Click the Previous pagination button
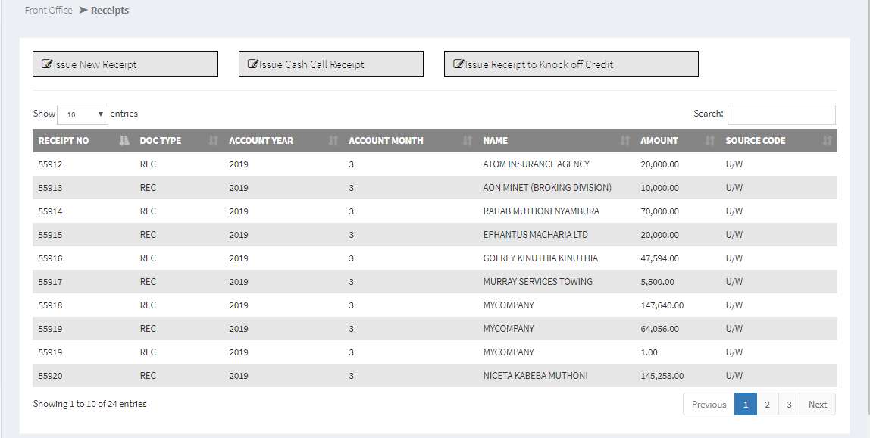The height and width of the screenshot is (438, 870). 709,405
